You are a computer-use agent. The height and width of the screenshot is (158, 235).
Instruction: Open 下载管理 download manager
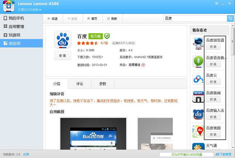[x=223, y=154]
